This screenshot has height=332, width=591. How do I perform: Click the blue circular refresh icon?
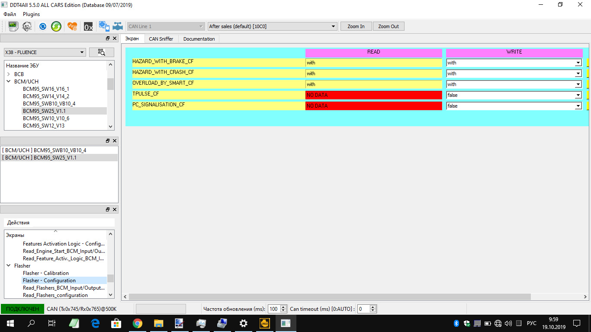pos(42,26)
